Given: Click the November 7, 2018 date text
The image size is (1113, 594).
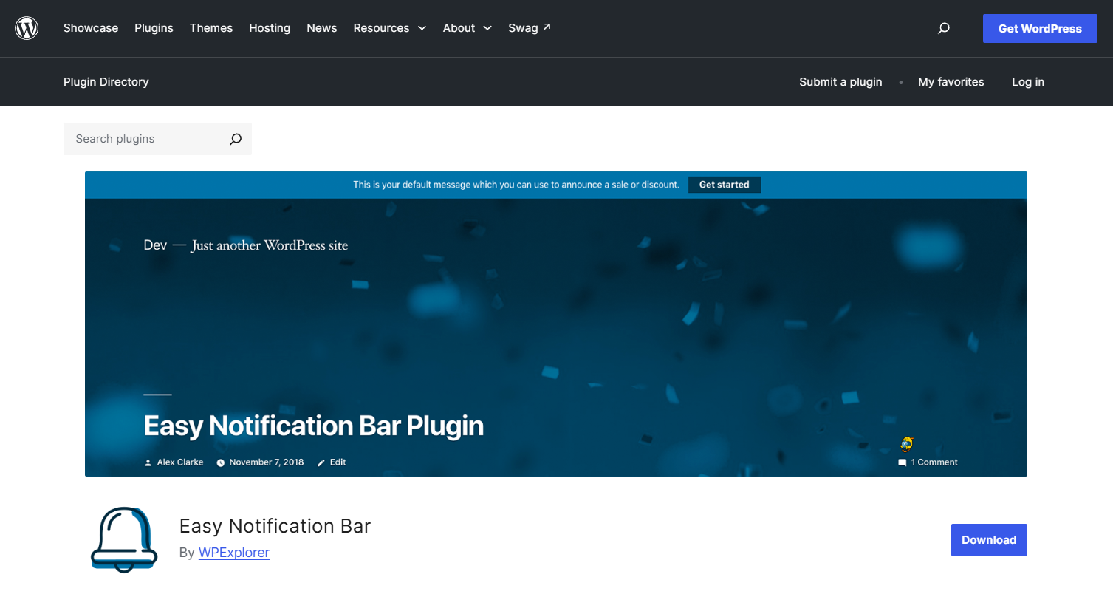Looking at the screenshot, I should (x=267, y=462).
